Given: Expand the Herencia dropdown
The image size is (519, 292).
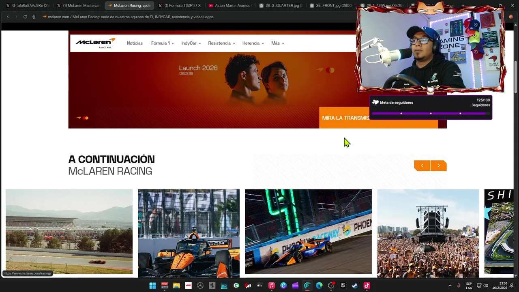Looking at the screenshot, I should 253,43.
